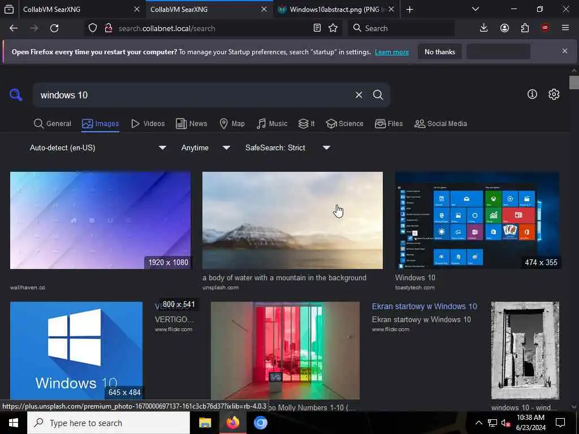Toggle reader view icon
This screenshot has width=579, height=434.
point(317,28)
